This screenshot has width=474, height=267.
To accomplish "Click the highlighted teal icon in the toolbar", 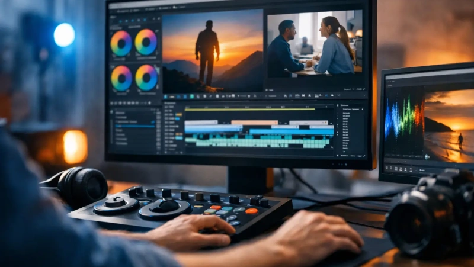I will tap(191, 96).
